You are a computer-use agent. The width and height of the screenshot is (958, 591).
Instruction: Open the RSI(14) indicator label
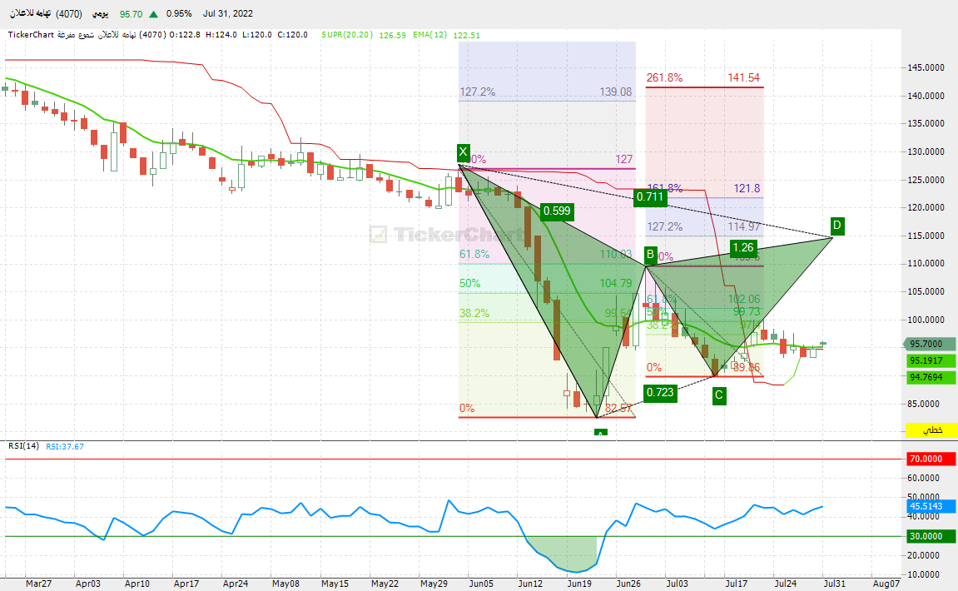coord(23,446)
